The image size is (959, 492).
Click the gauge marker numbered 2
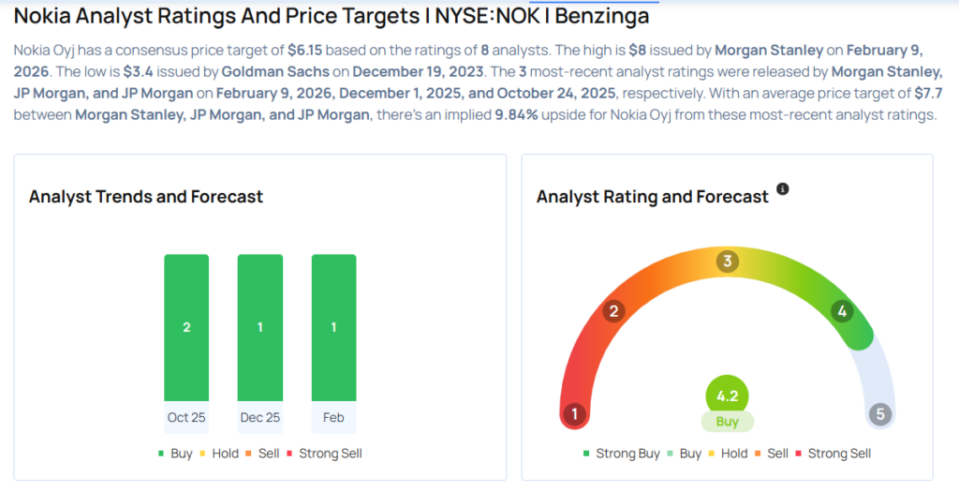(x=614, y=311)
